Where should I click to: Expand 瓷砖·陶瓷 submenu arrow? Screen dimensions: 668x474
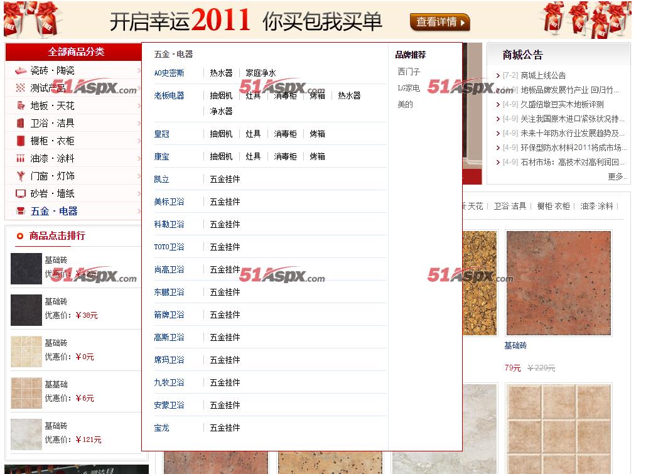[139, 71]
